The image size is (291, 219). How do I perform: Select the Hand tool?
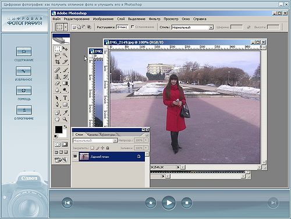57,119
